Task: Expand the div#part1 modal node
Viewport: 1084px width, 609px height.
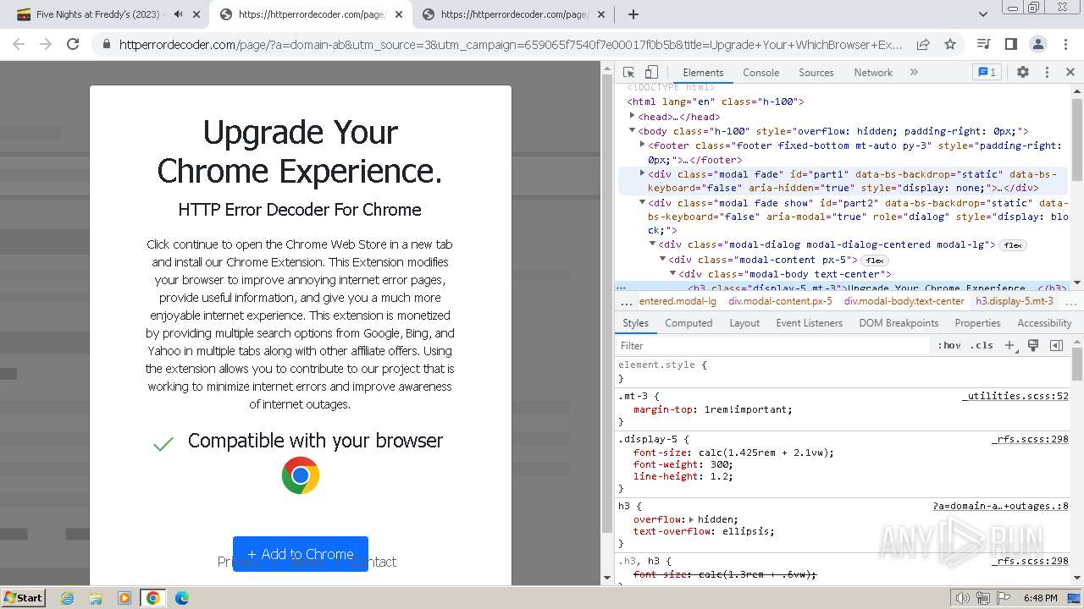Action: coord(642,173)
